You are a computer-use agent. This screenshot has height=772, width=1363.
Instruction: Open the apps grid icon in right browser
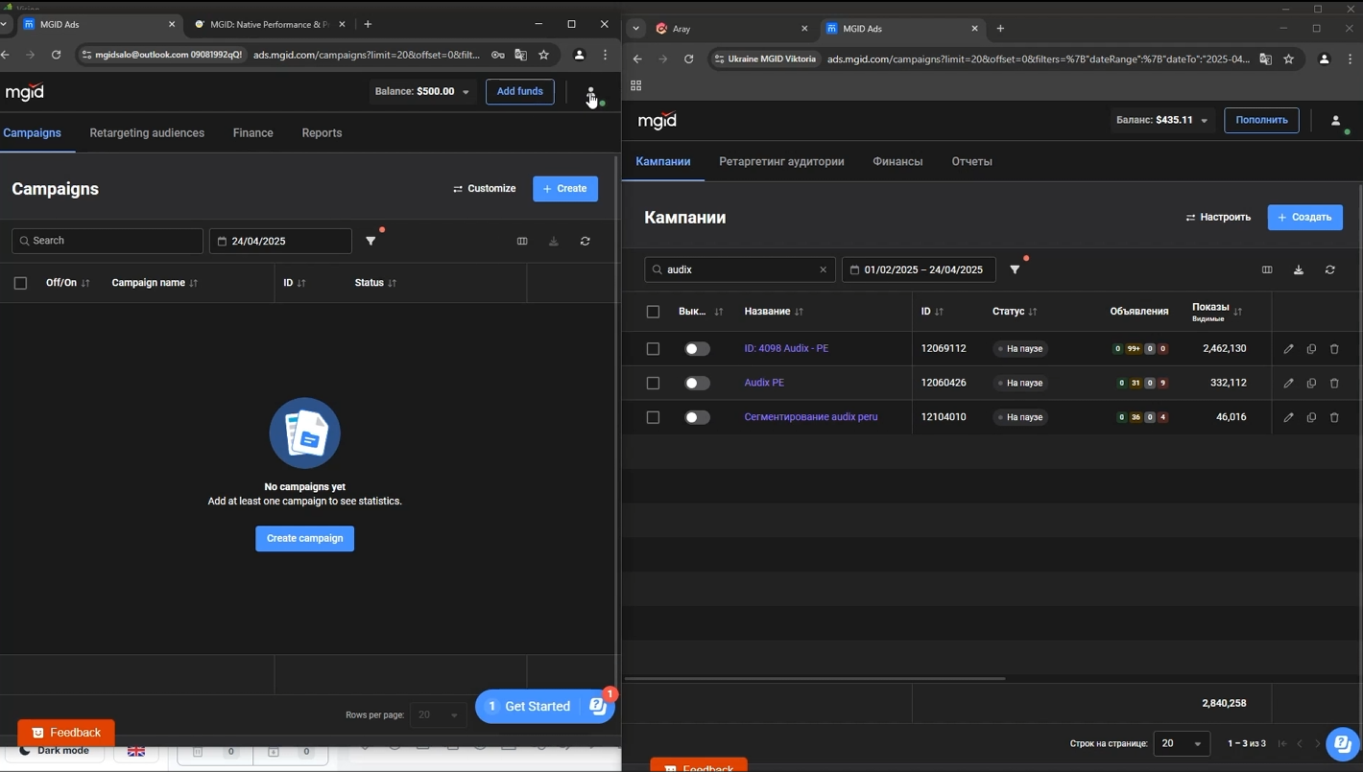(x=635, y=85)
